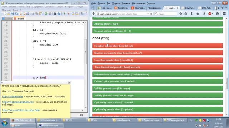
Task: Click inside the Firefox Поиск search field
Action: point(166,14)
